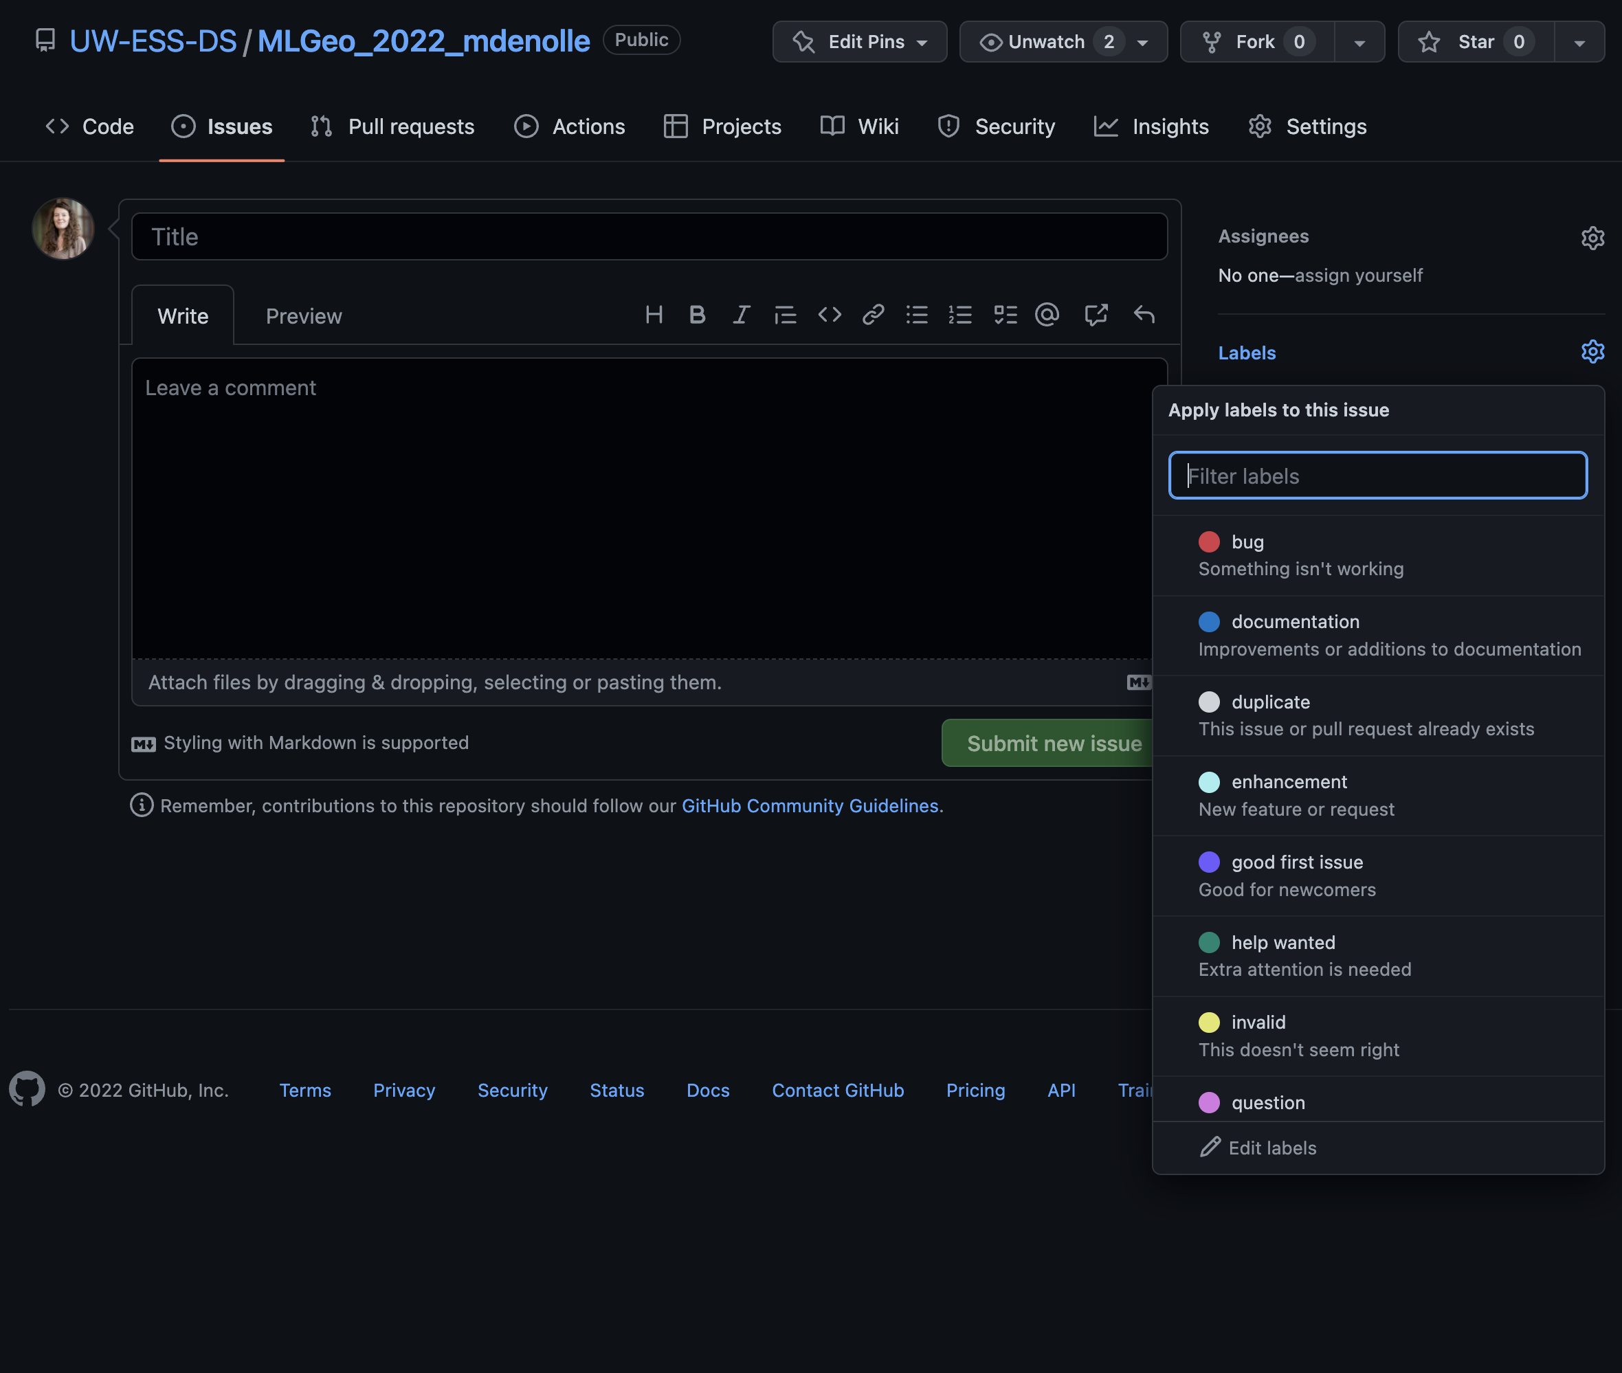Viewport: 1622px width, 1373px height.
Task: Expand the Fork options arrow
Action: pyautogui.click(x=1359, y=42)
